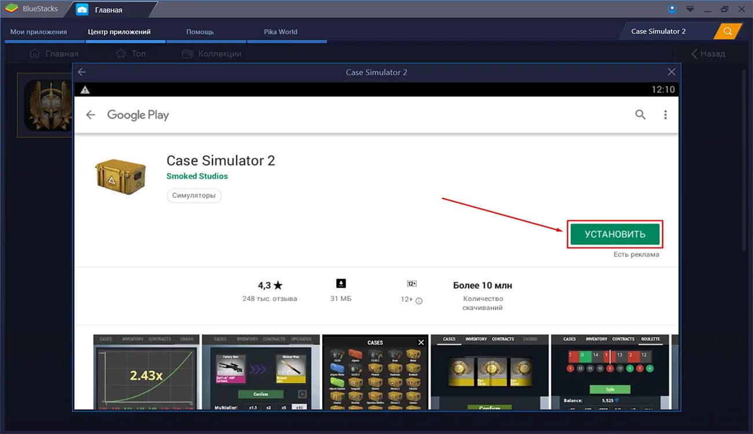Click the Google Play logo text

pos(138,115)
